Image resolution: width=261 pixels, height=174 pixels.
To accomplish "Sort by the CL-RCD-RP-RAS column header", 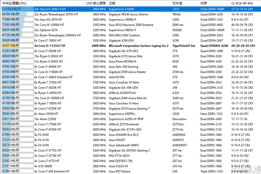I will coord(245,3).
